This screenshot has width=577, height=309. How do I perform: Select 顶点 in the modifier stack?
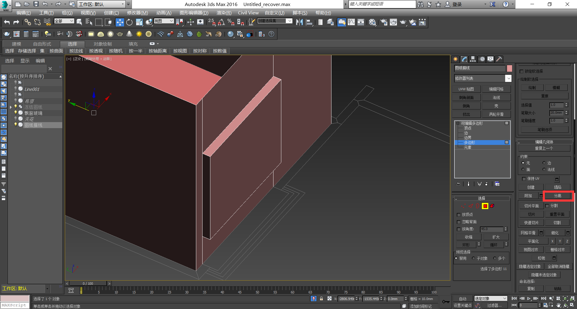pos(468,128)
